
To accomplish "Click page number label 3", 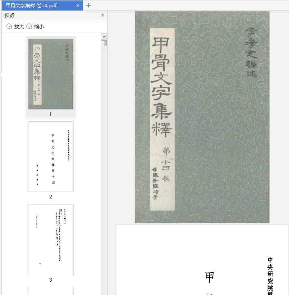I will (50, 280).
